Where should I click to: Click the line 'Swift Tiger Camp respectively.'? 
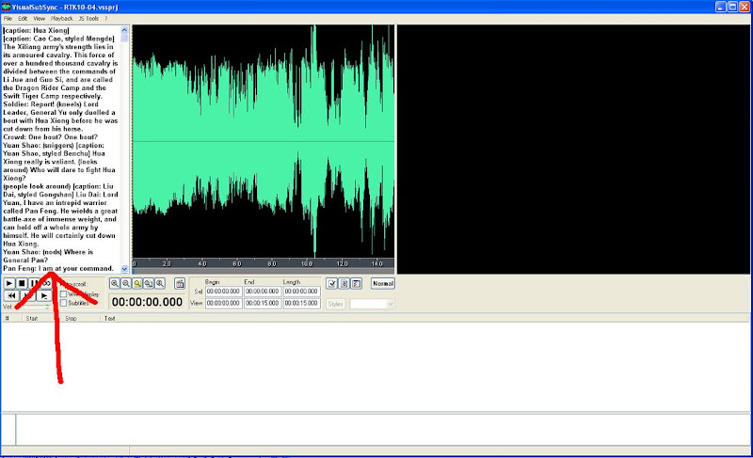click(x=53, y=96)
